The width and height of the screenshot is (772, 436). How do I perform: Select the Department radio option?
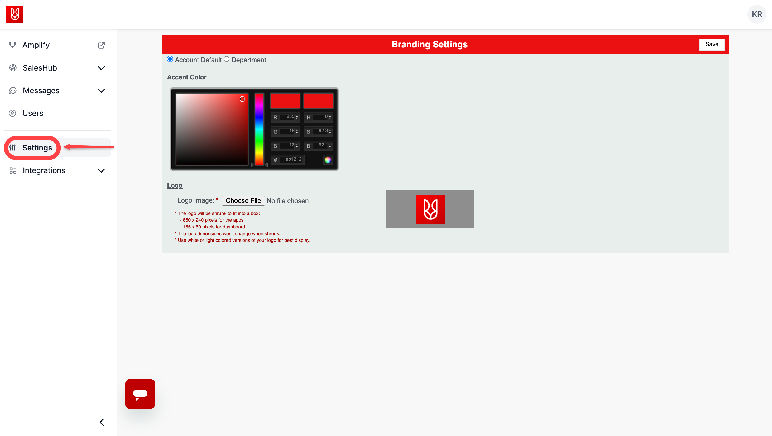pos(227,59)
